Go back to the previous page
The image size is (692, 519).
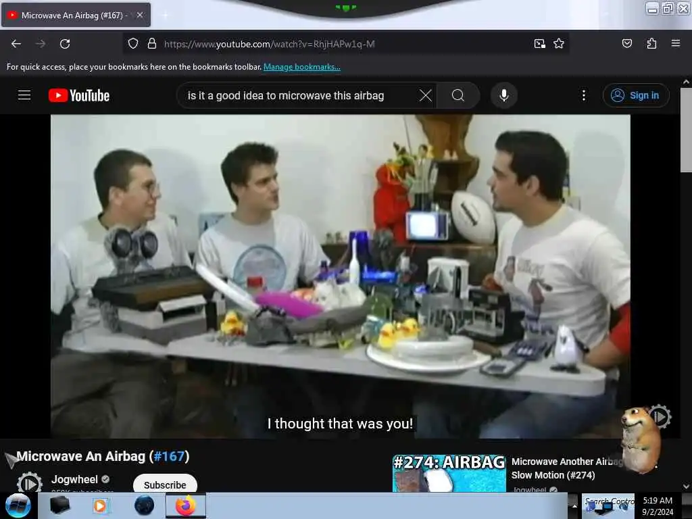coord(16,44)
